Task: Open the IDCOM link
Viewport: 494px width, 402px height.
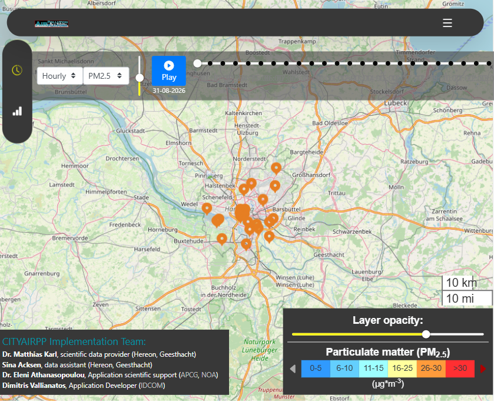Action: (152, 386)
